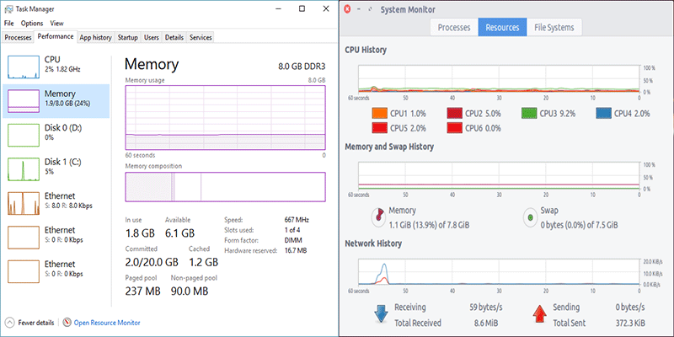Switch to the Processes tab in Task Manager
674x337 pixels.
click(18, 38)
